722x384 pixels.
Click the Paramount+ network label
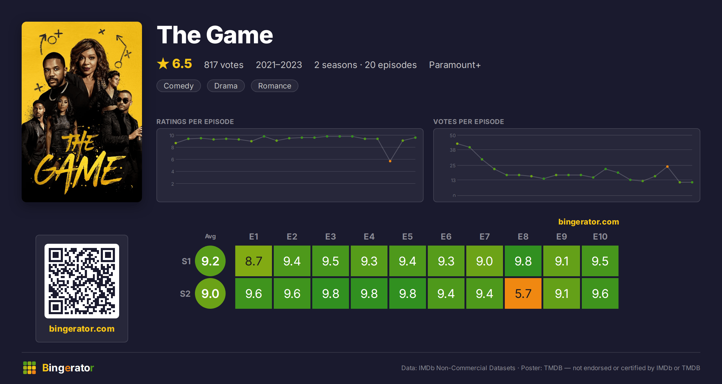[455, 65]
